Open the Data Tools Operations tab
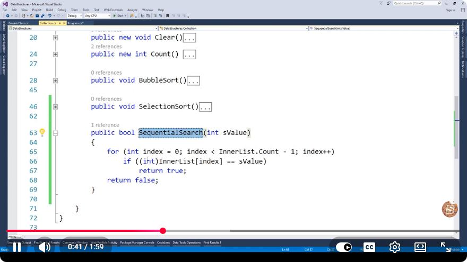Image resolution: width=467 pixels, height=262 pixels. point(186,242)
